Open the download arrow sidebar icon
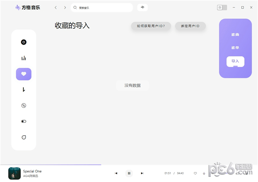The height and width of the screenshot is (182, 258). (24, 90)
